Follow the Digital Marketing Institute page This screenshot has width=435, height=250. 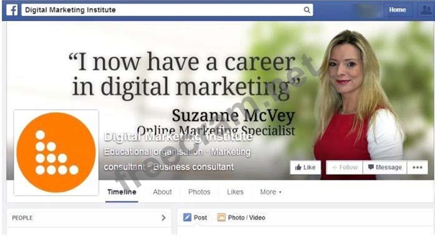click(345, 167)
